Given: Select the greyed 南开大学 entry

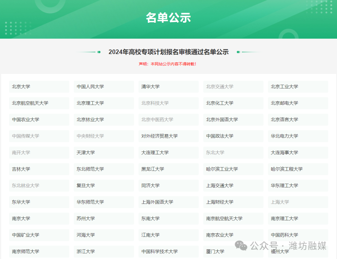Looking at the screenshot, I should [39, 153].
